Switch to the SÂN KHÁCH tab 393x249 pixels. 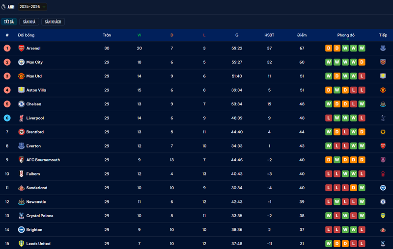tap(53, 22)
